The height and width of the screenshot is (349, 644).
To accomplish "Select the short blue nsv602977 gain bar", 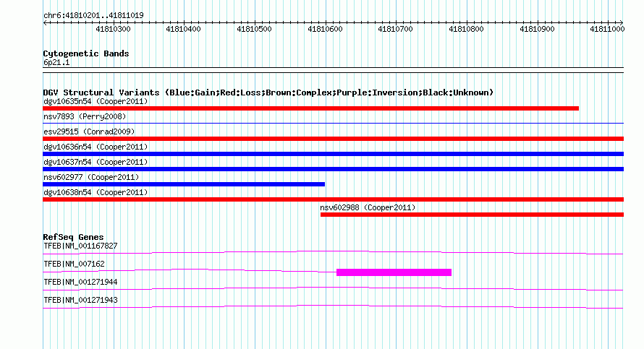I will coord(184,184).
